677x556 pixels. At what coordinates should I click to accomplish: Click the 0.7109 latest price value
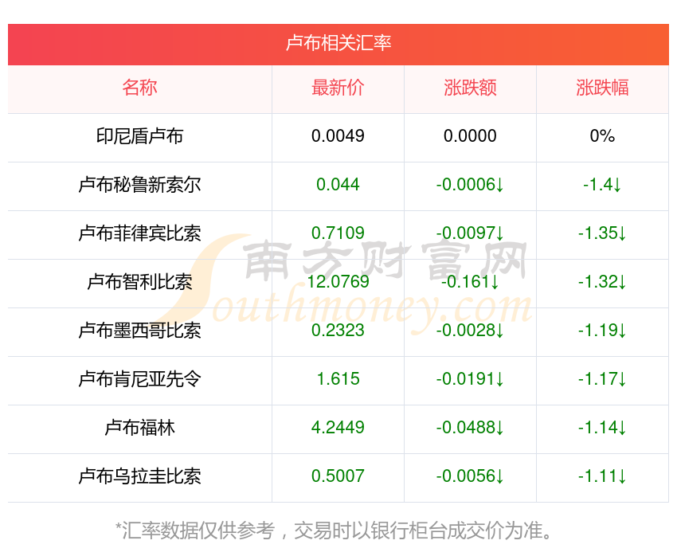(x=338, y=233)
